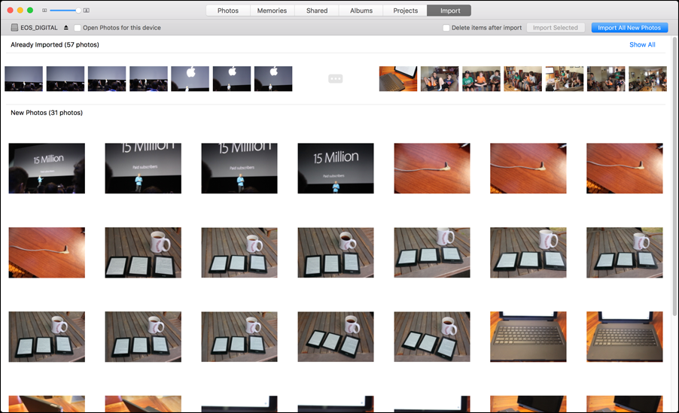Select first e-readers with coffee mug photo
Image resolution: width=679 pixels, height=413 pixels.
[x=143, y=253]
